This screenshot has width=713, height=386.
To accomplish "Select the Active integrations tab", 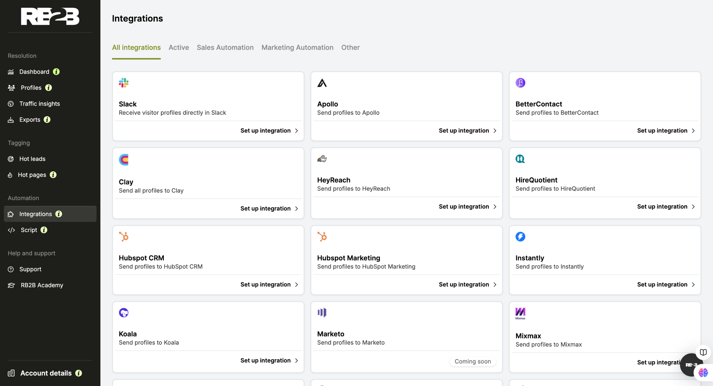I will (x=179, y=48).
